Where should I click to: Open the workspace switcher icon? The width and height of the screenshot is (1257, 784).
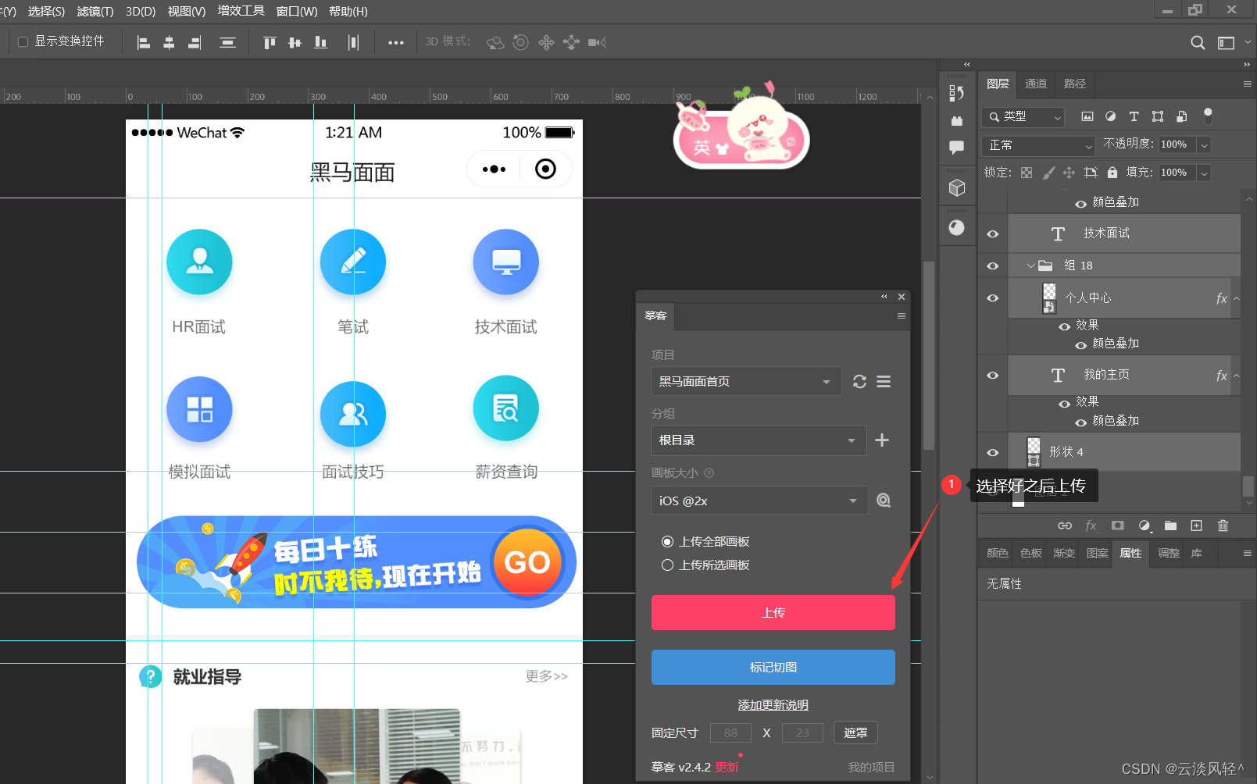click(1227, 42)
